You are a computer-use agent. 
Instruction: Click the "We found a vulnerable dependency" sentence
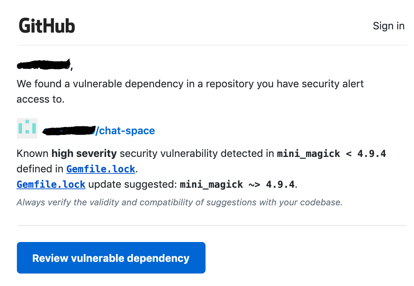tap(190, 84)
